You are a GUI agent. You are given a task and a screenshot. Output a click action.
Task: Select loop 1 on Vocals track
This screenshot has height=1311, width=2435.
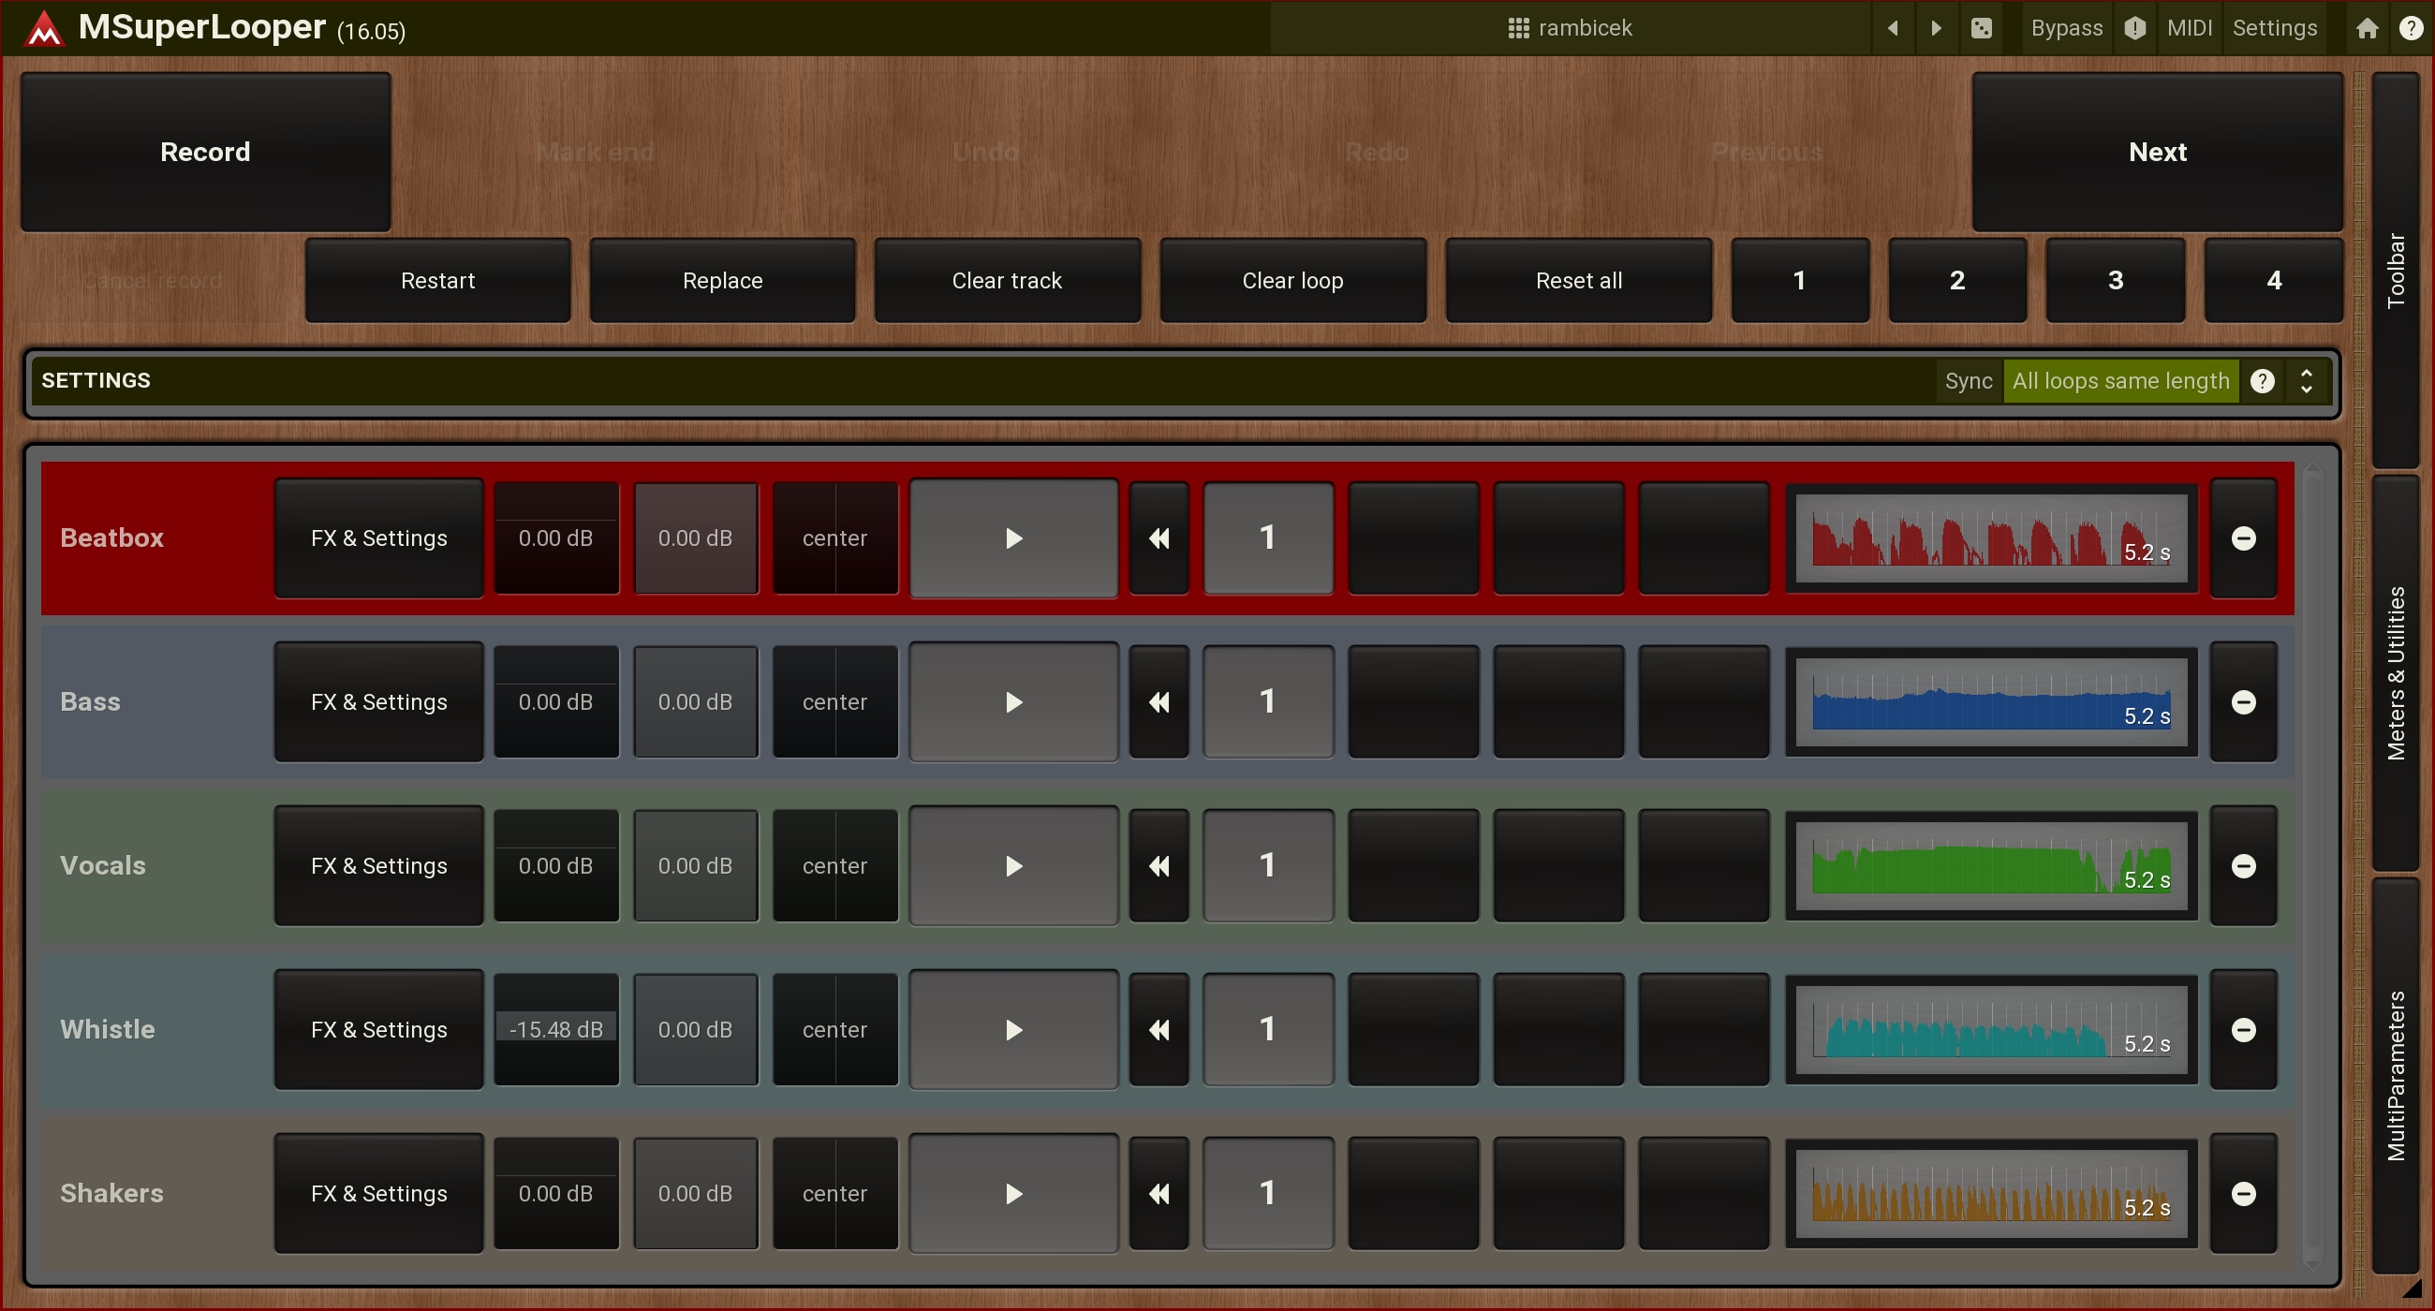1267,866
